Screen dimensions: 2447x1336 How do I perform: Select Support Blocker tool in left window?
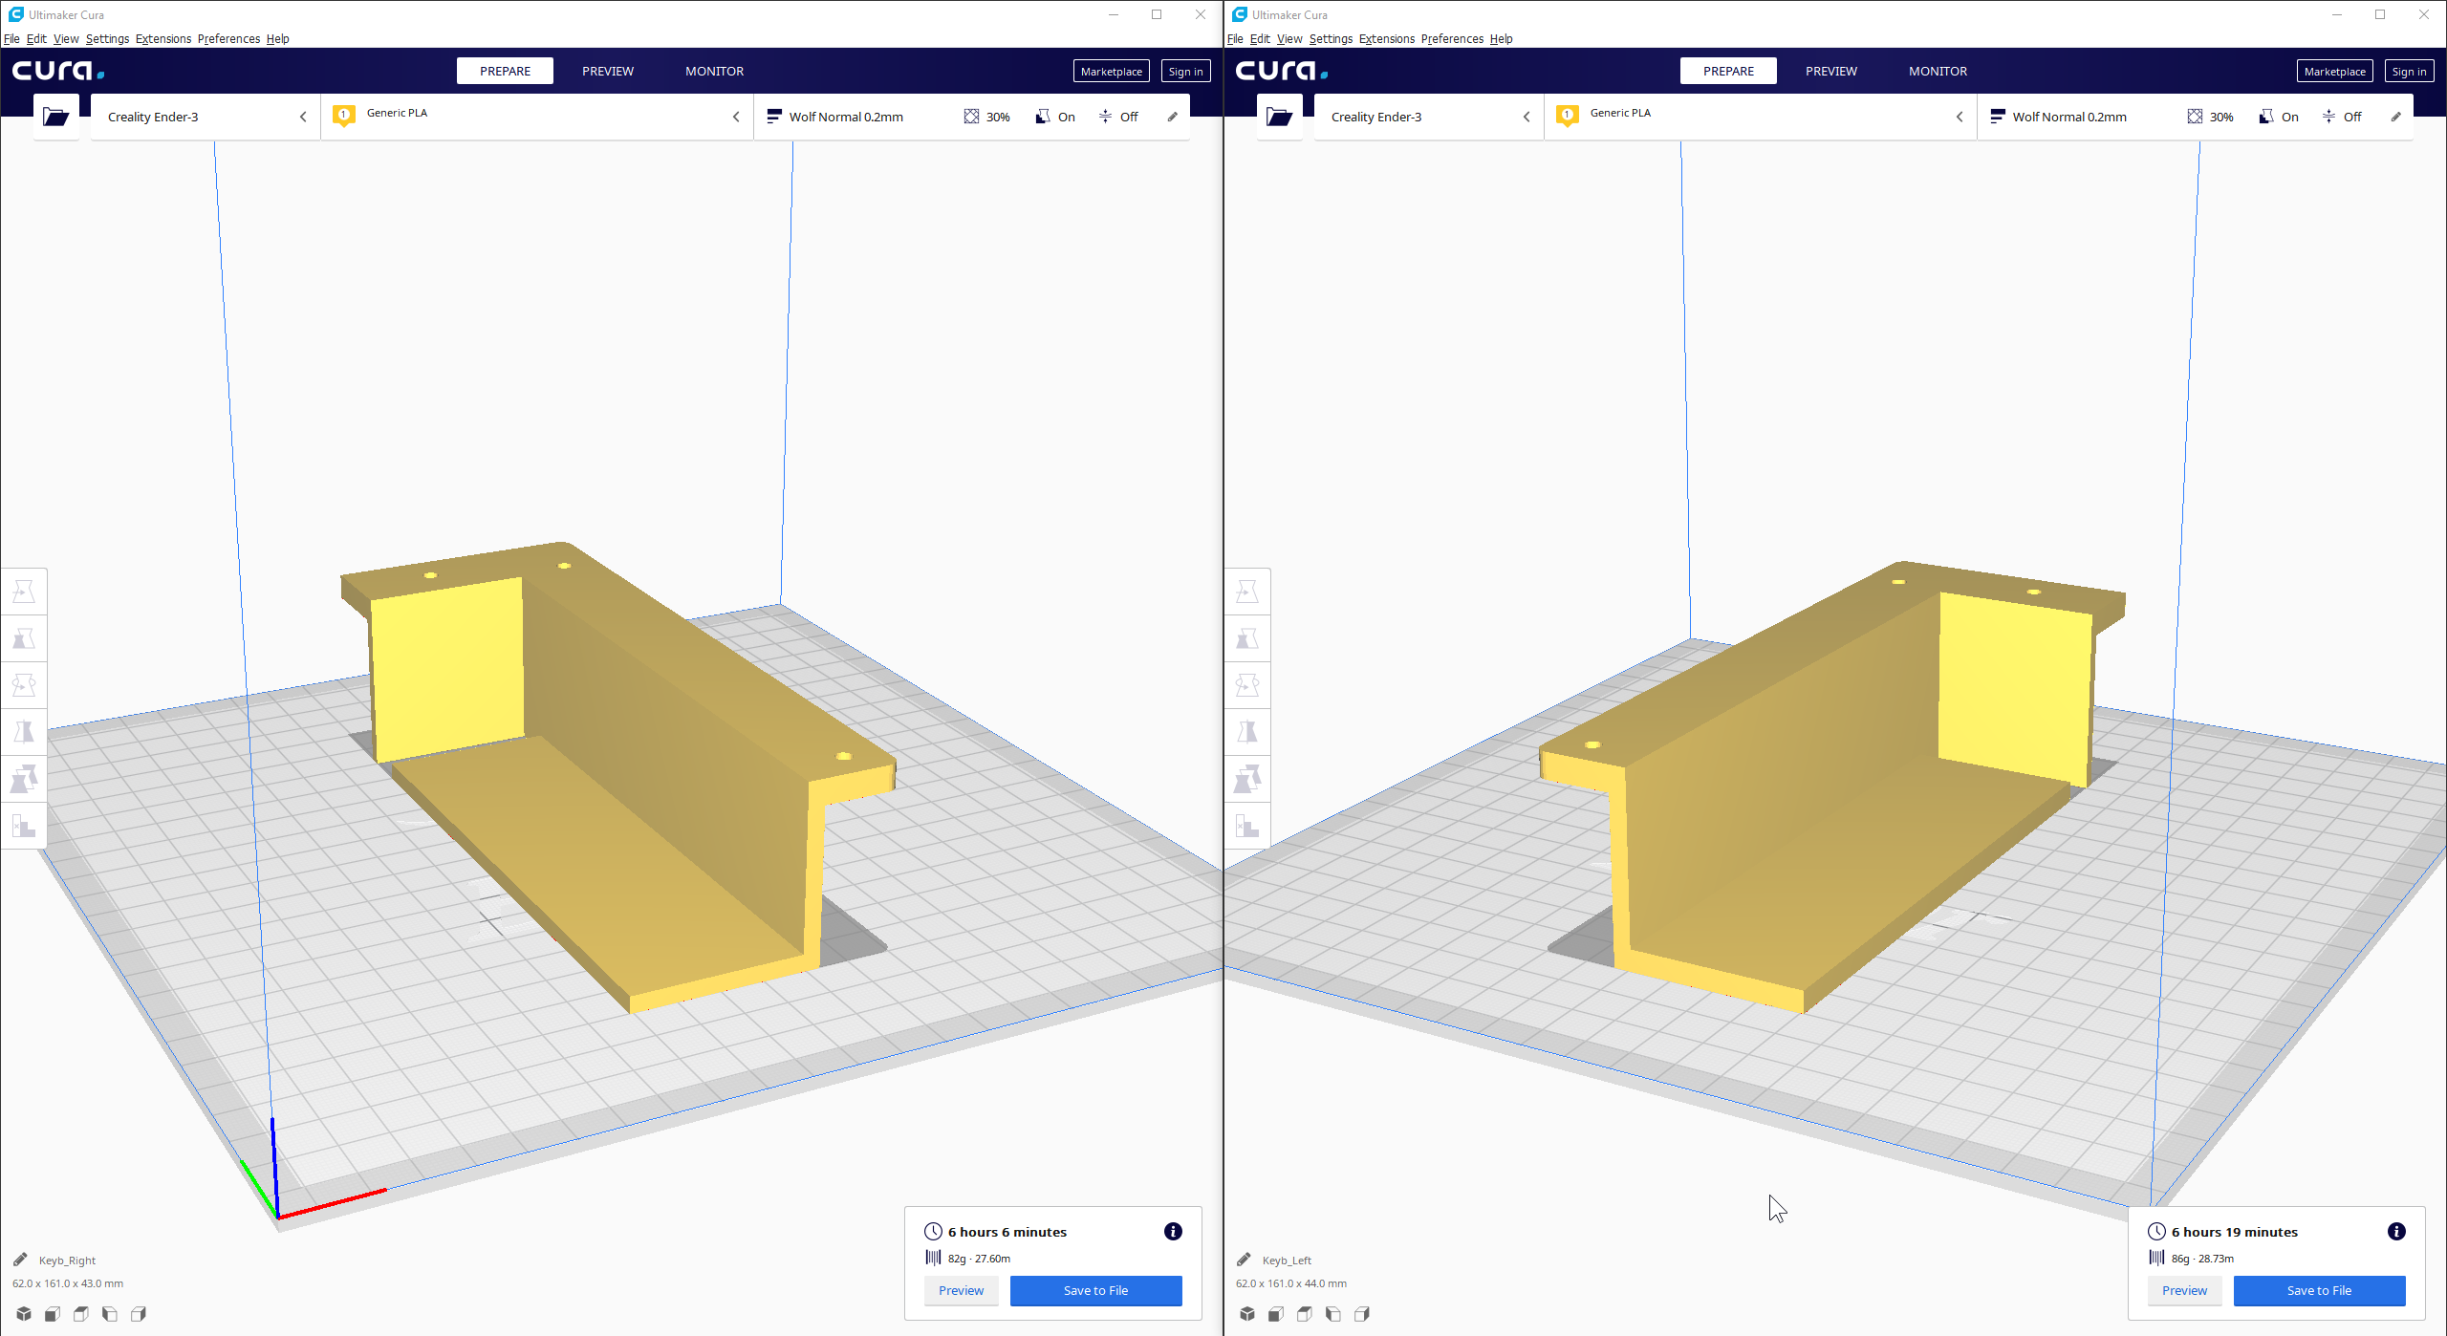point(24,826)
